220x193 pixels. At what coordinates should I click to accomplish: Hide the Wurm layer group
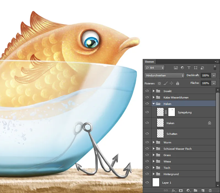(147, 142)
